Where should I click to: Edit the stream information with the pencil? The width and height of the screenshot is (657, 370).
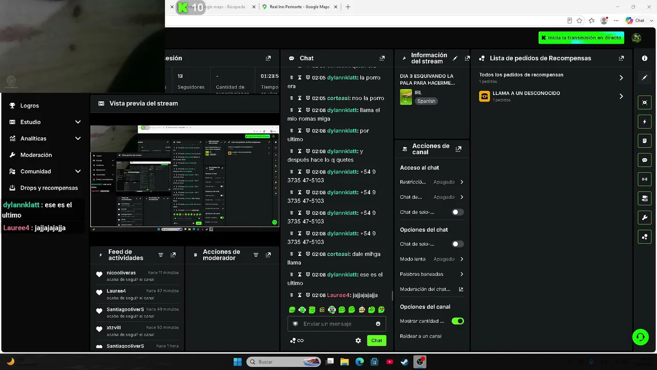coord(455,59)
